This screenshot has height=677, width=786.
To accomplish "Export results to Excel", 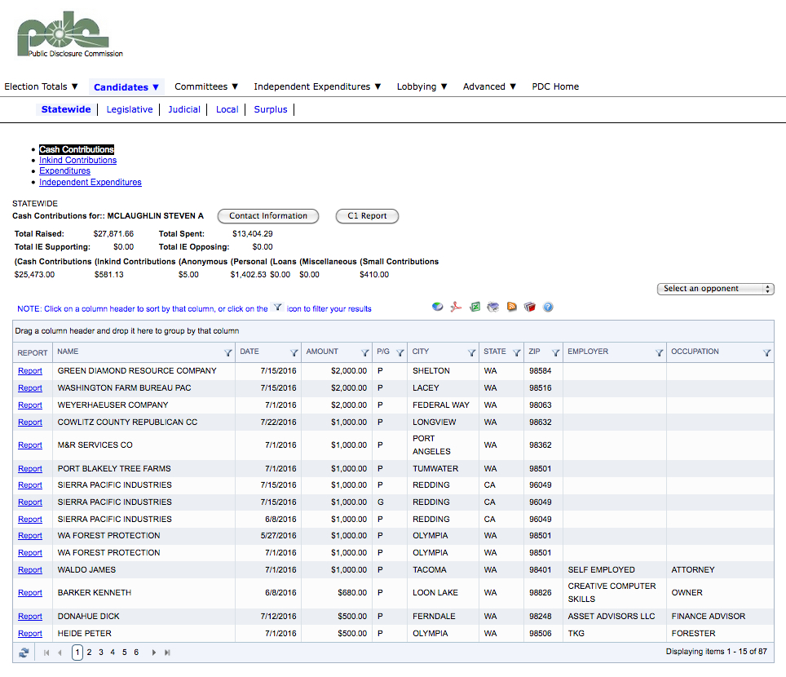I will [x=475, y=308].
